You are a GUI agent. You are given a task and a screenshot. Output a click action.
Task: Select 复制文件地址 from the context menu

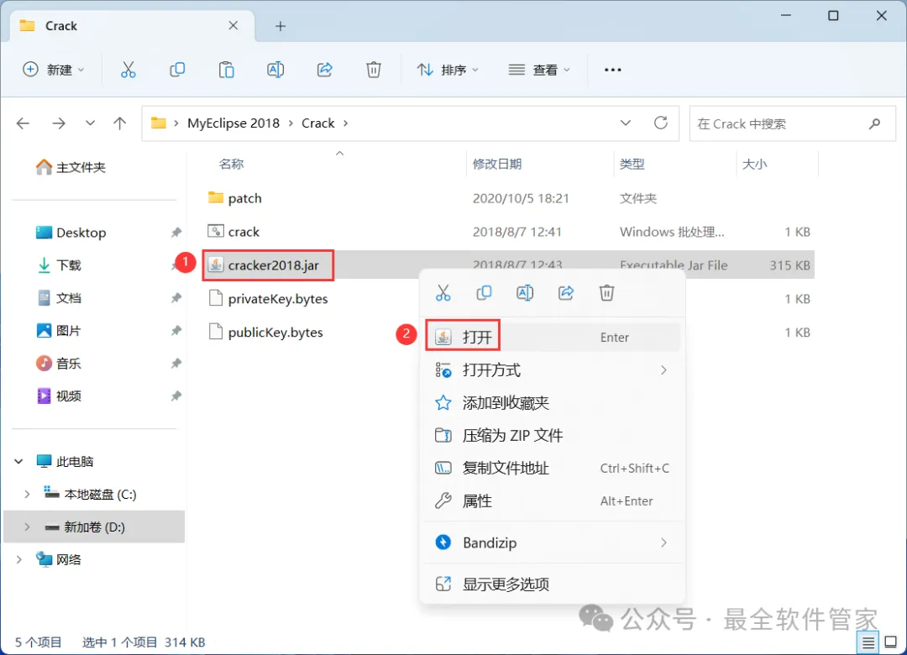tap(553, 468)
